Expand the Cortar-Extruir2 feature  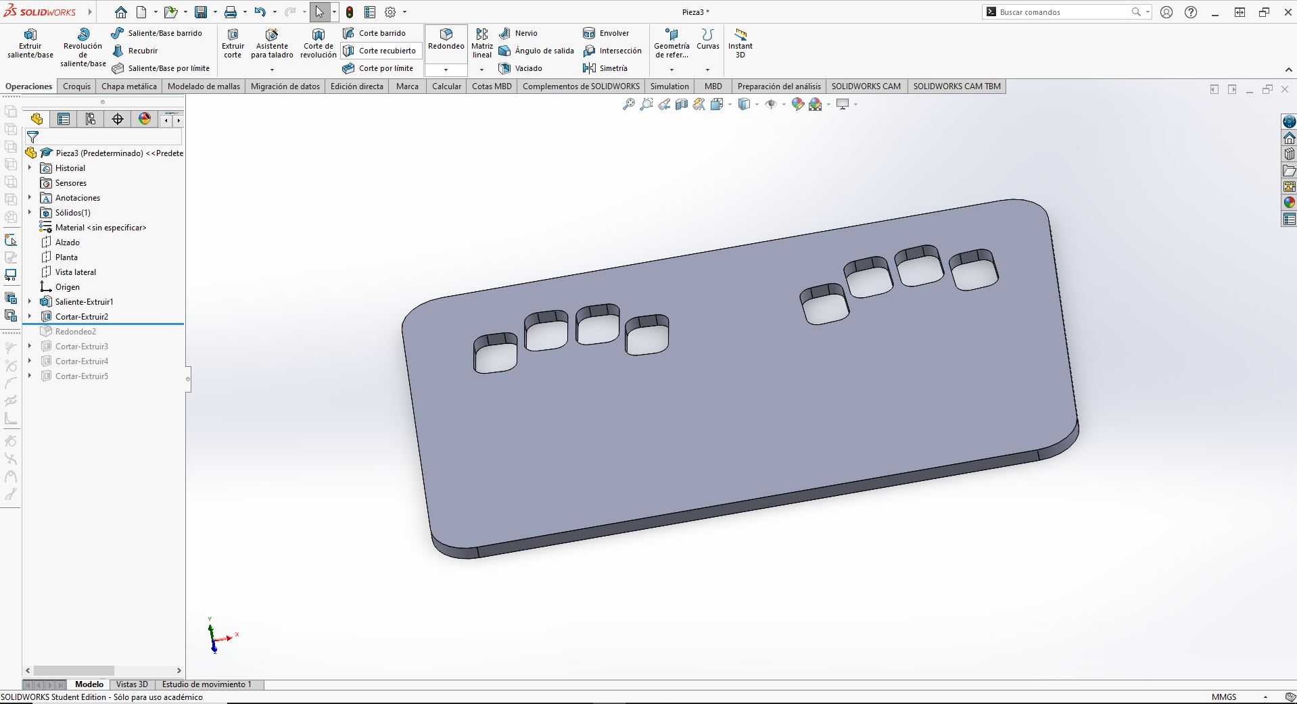point(29,316)
